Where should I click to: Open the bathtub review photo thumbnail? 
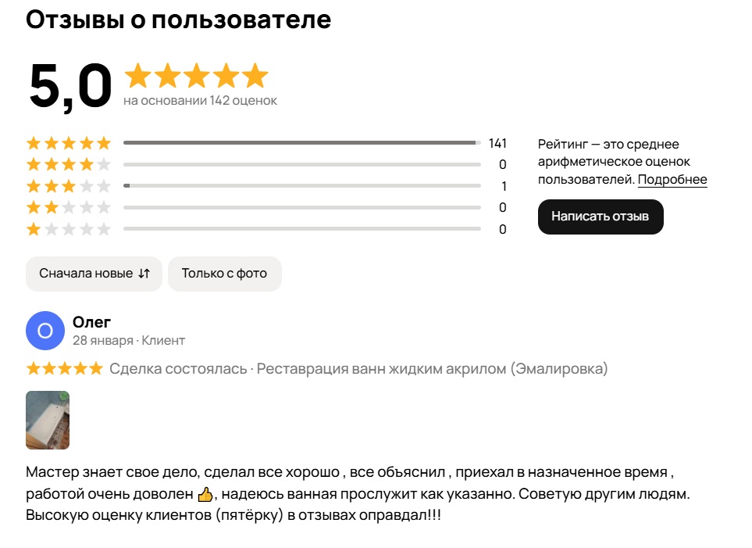48,420
